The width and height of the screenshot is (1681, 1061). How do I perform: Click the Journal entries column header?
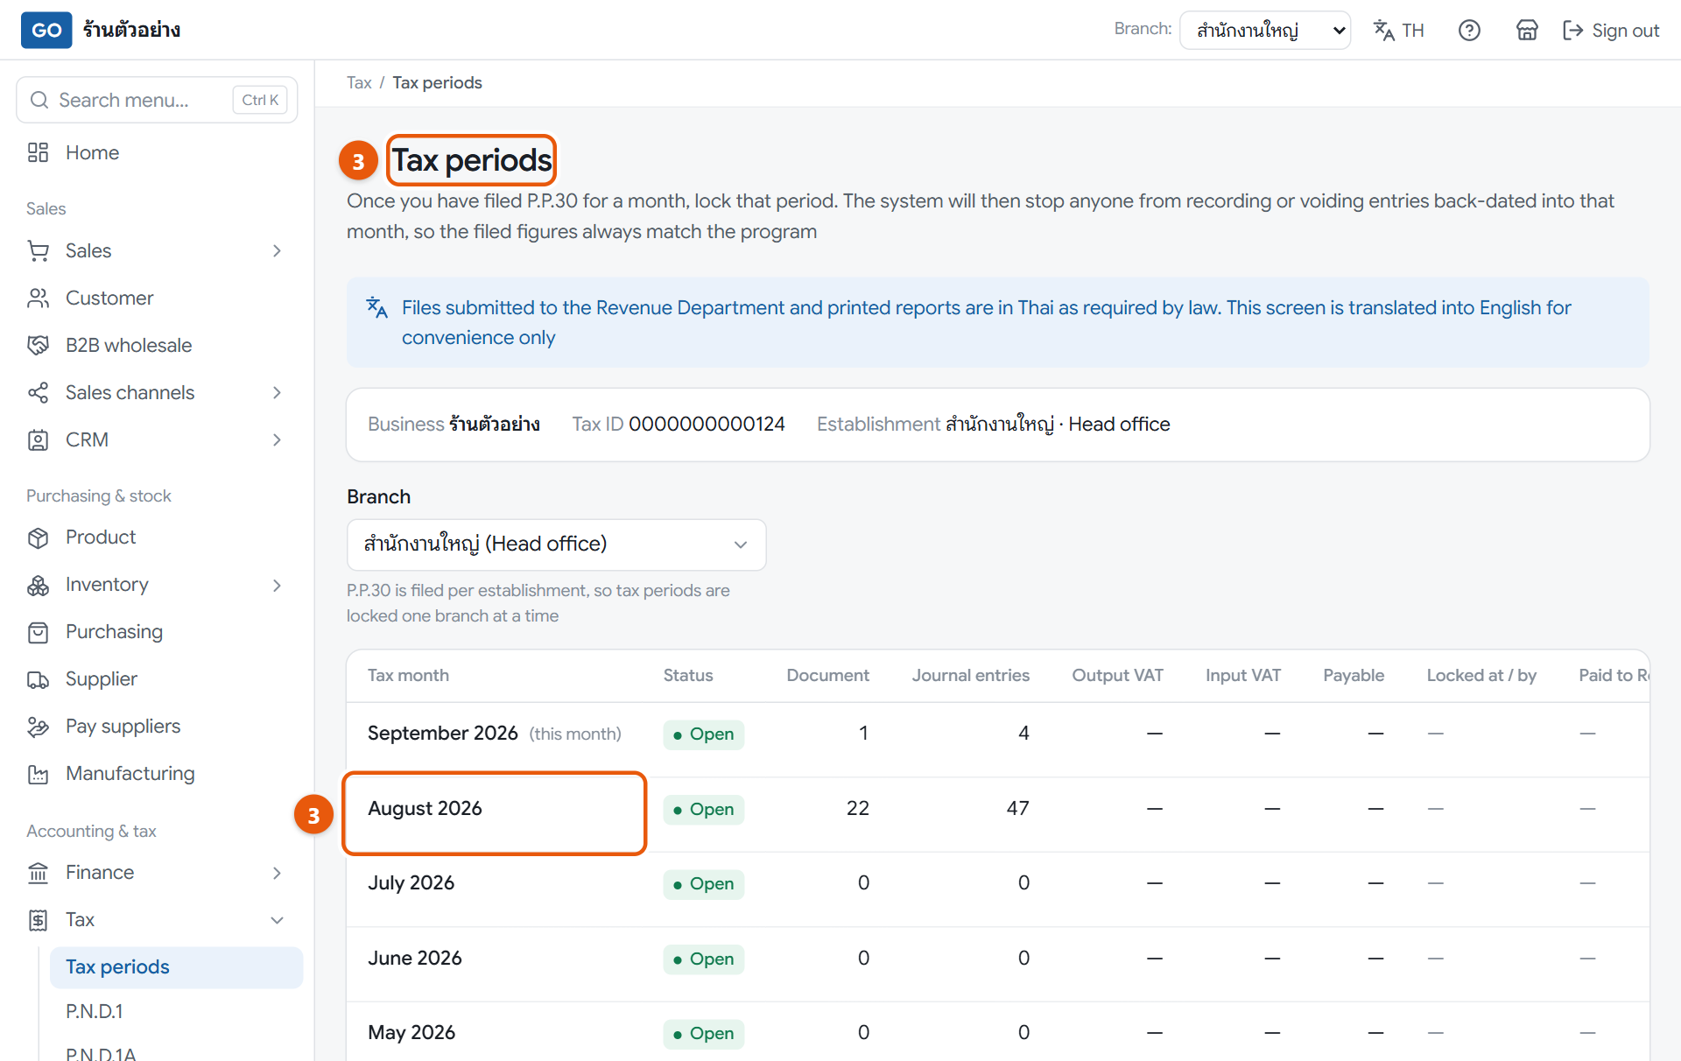point(970,675)
